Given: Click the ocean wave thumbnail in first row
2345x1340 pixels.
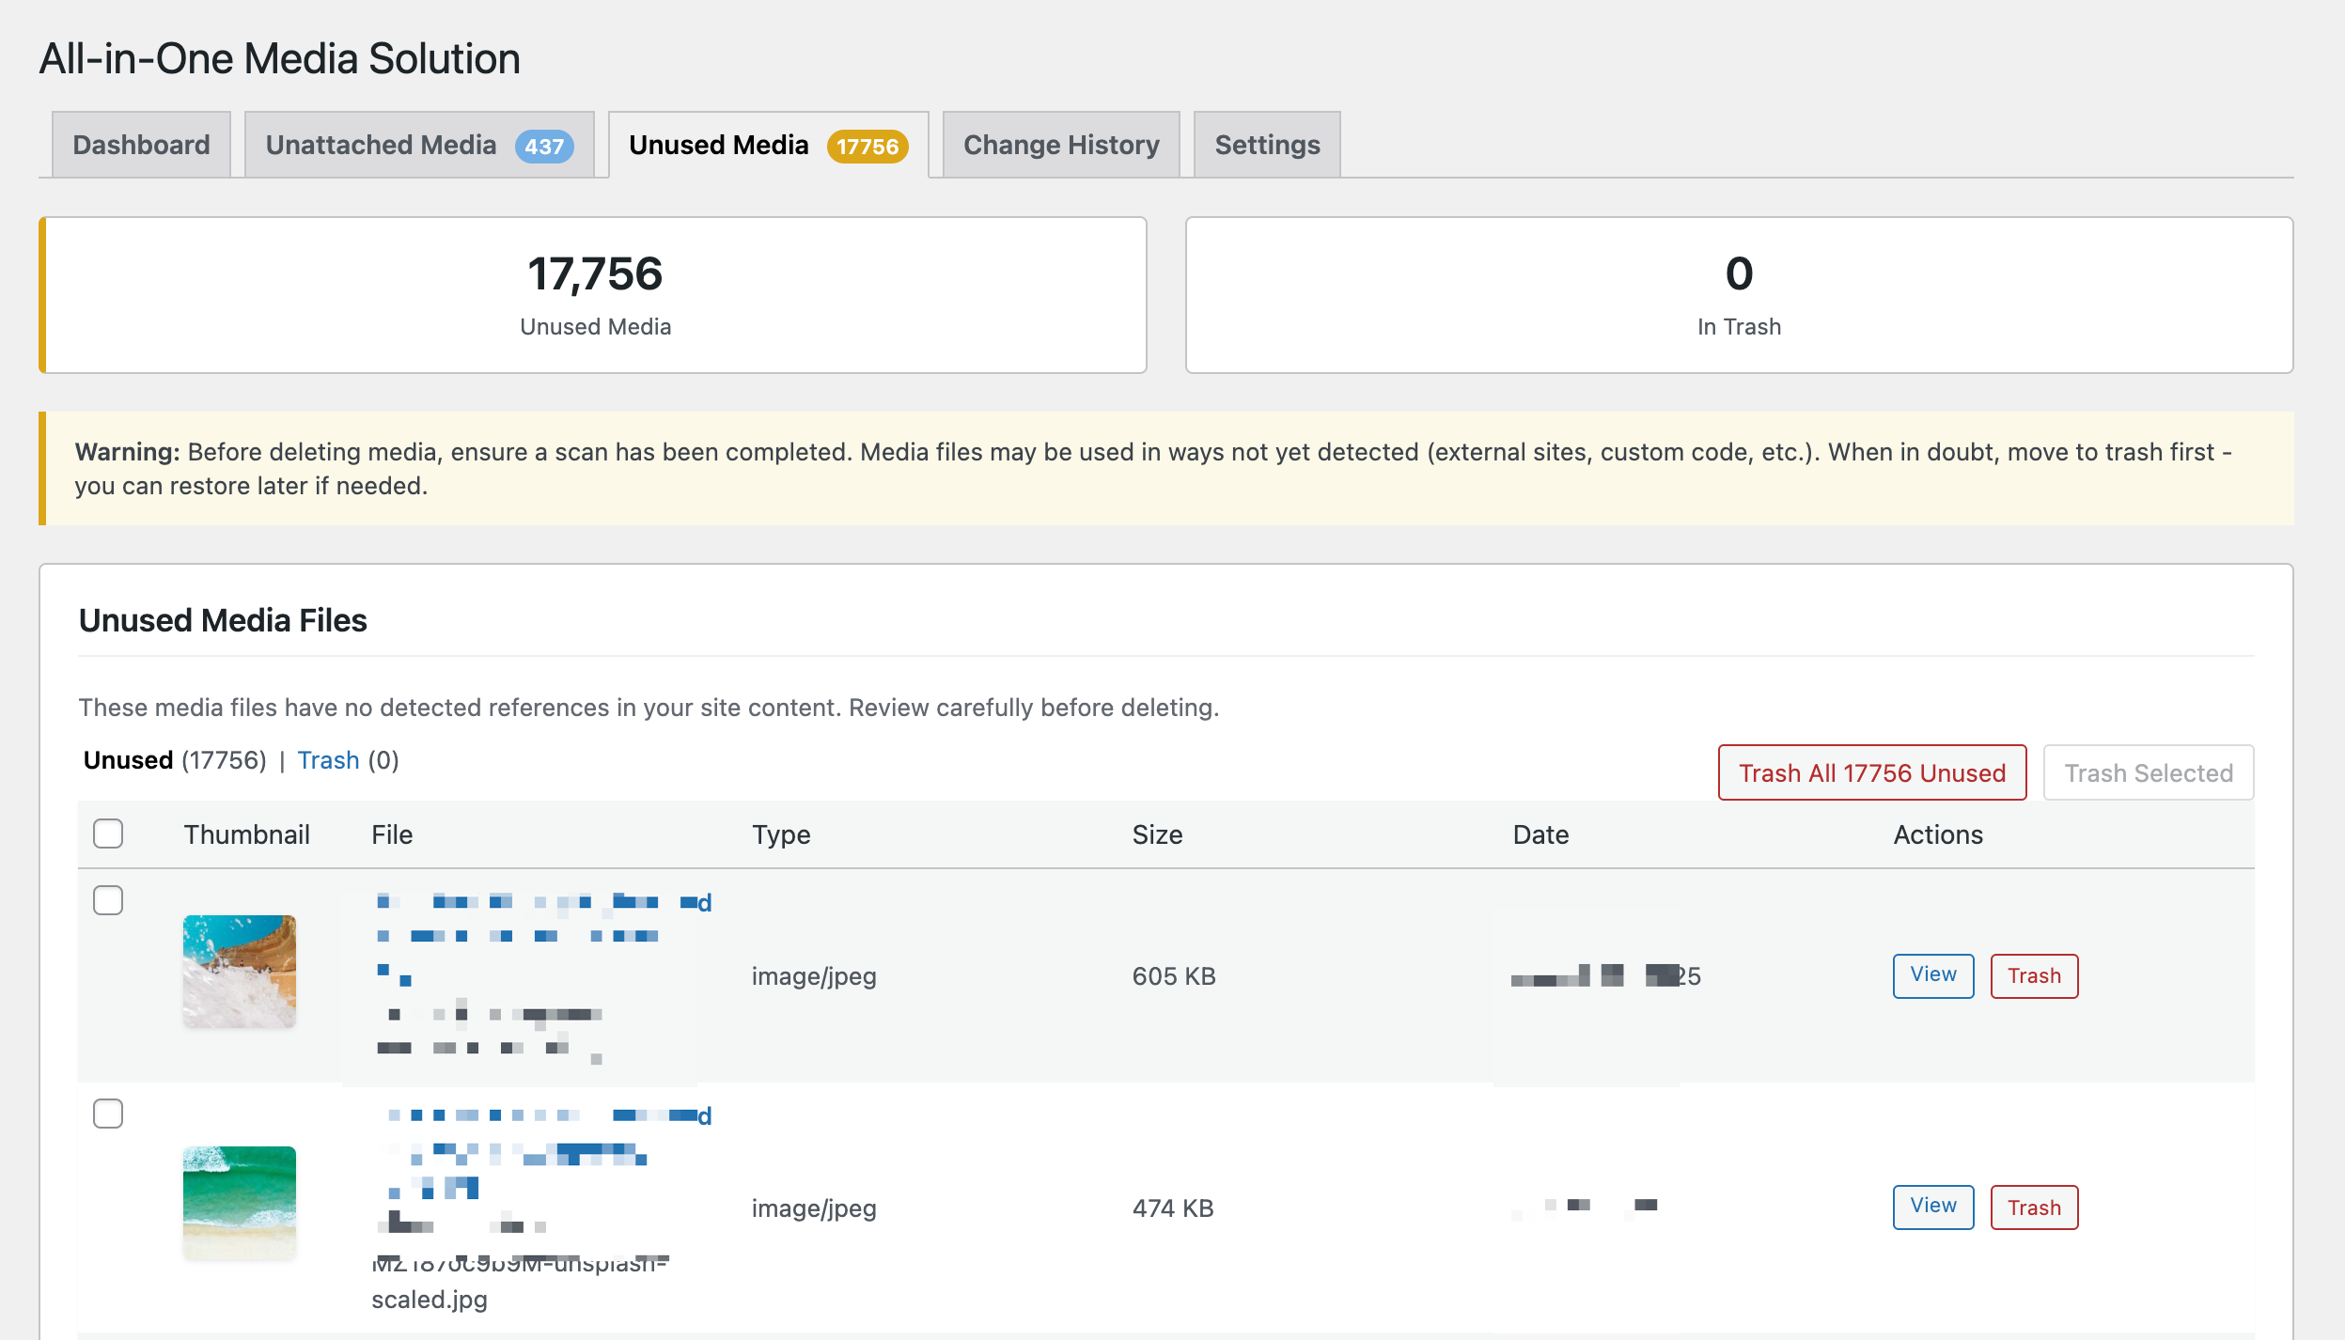Looking at the screenshot, I should pos(238,971).
